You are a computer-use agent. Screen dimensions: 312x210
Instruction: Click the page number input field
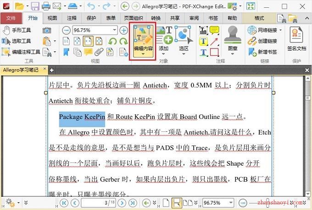[x=99, y=203]
